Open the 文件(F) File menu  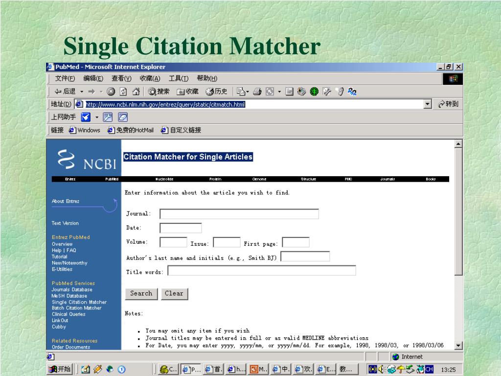(x=65, y=78)
